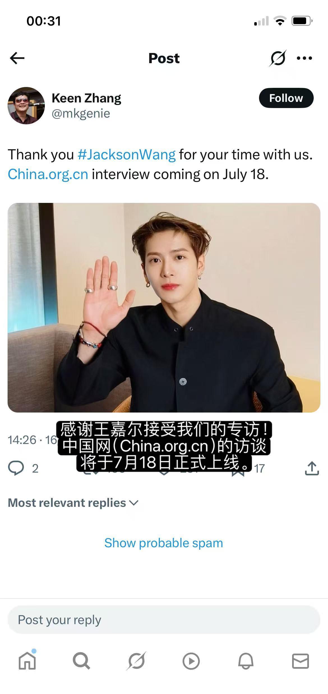Open the #JacksonWang hashtag
Screen dimensions: 328x694
coord(126,154)
